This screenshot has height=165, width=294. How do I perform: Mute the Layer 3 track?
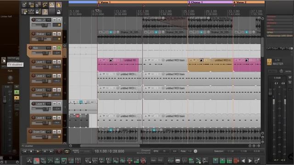tap(54, 90)
